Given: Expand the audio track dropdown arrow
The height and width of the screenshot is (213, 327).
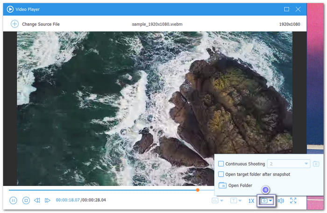Looking at the screenshot, I should [222, 201].
